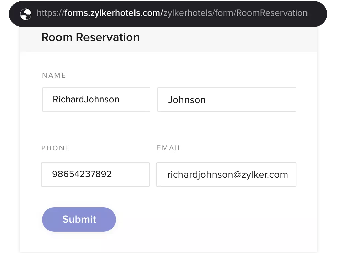Screen dimensions: 344x253
Task: Click the https:// prefix in the address bar
Action: [x=50, y=13]
